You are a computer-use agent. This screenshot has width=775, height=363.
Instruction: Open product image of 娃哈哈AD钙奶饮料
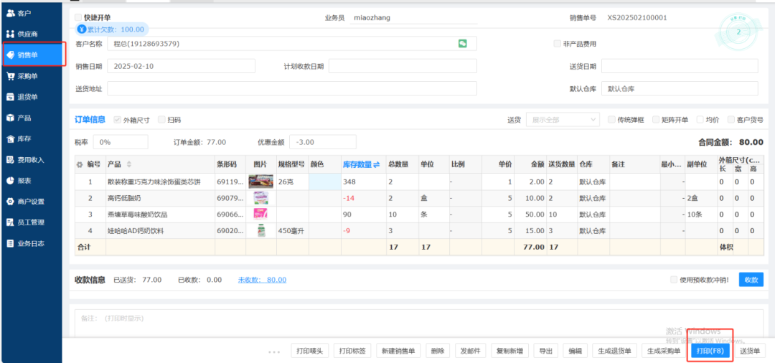coord(261,230)
